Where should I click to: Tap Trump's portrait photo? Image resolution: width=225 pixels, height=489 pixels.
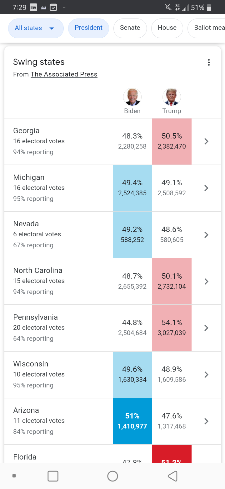172,97
